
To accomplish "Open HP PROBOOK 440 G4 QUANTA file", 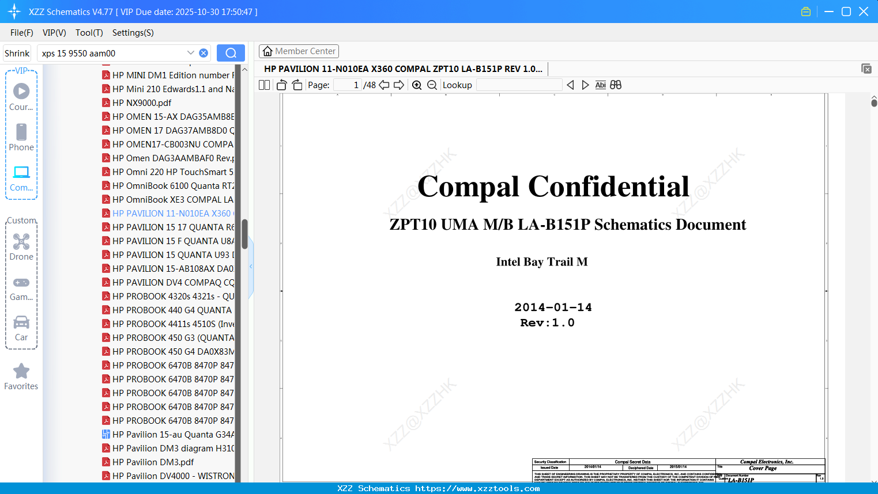I will tap(167, 310).
